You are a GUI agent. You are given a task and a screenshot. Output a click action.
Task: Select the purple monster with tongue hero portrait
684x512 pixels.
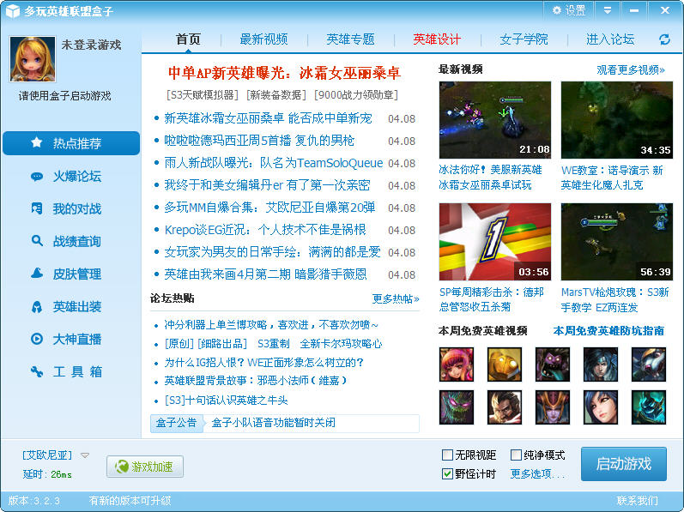click(552, 364)
